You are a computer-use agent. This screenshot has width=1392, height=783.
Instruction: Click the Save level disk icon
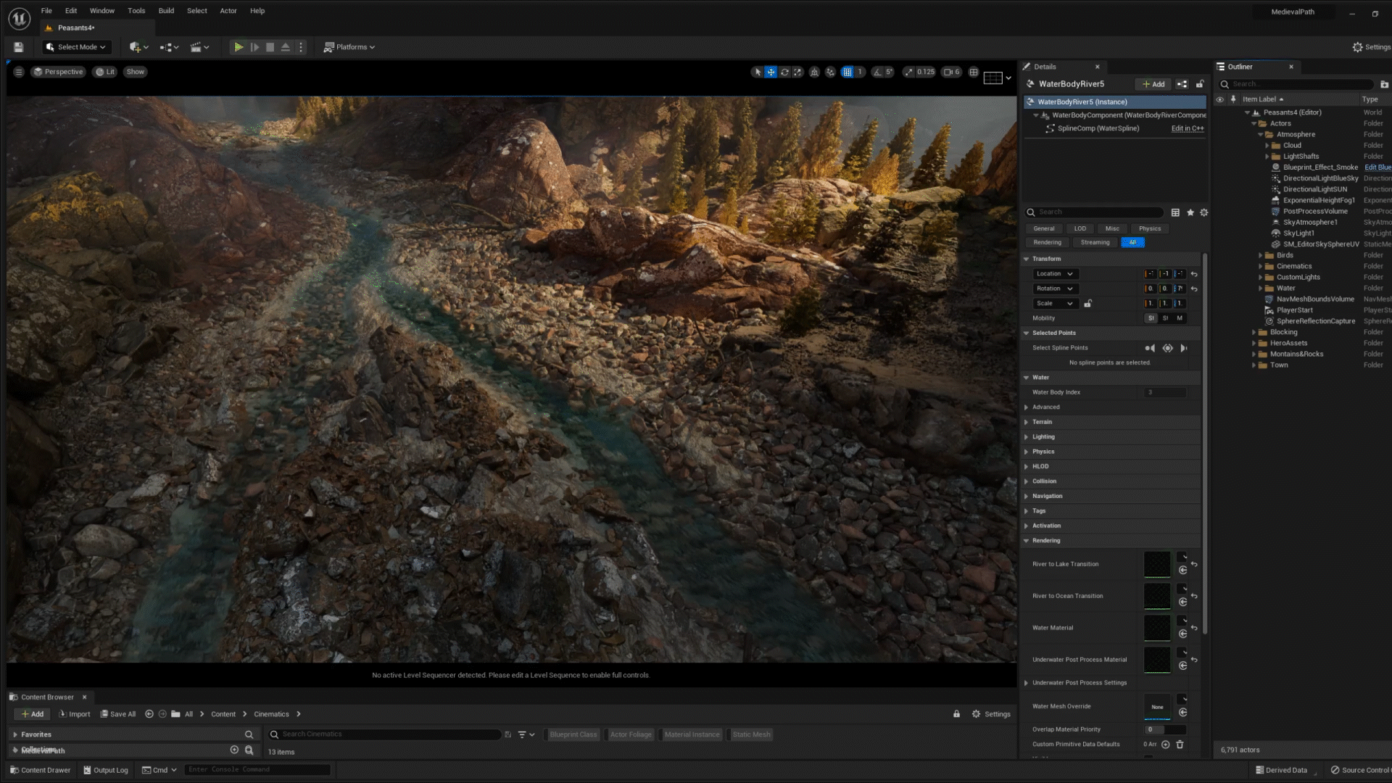click(18, 47)
